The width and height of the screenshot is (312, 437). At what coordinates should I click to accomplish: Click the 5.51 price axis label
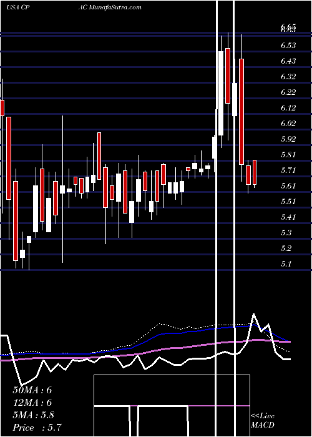(x=288, y=201)
